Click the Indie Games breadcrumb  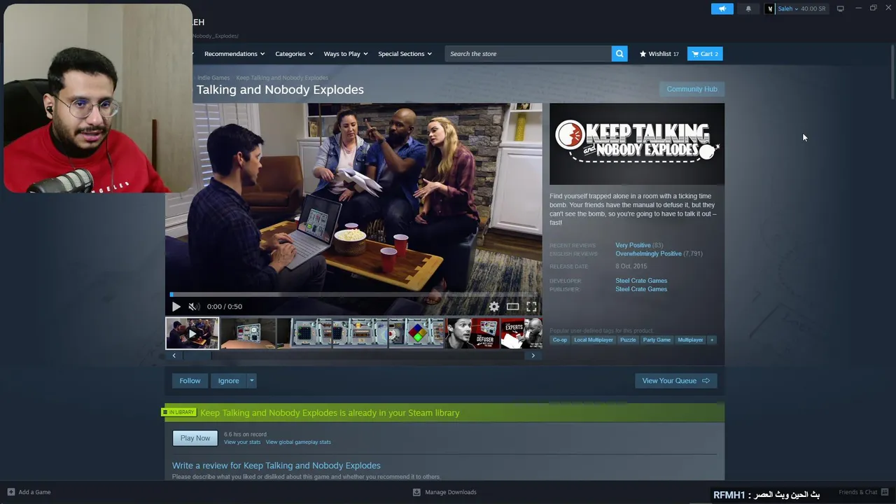coord(213,78)
